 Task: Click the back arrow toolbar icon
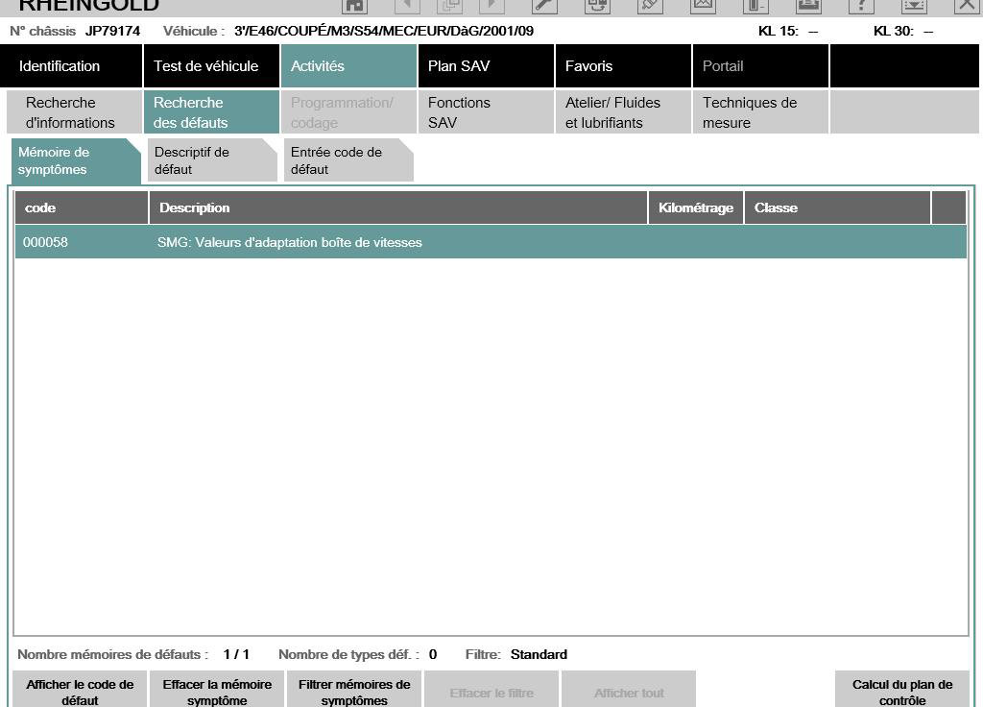(407, 6)
